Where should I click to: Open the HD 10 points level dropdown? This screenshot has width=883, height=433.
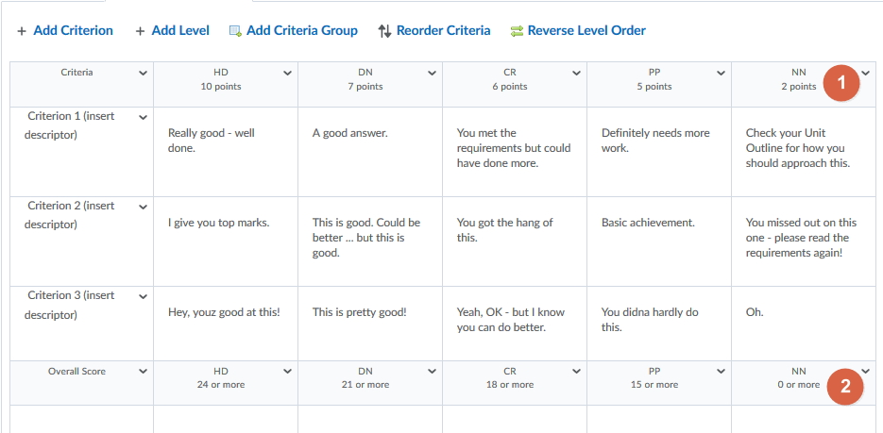287,73
